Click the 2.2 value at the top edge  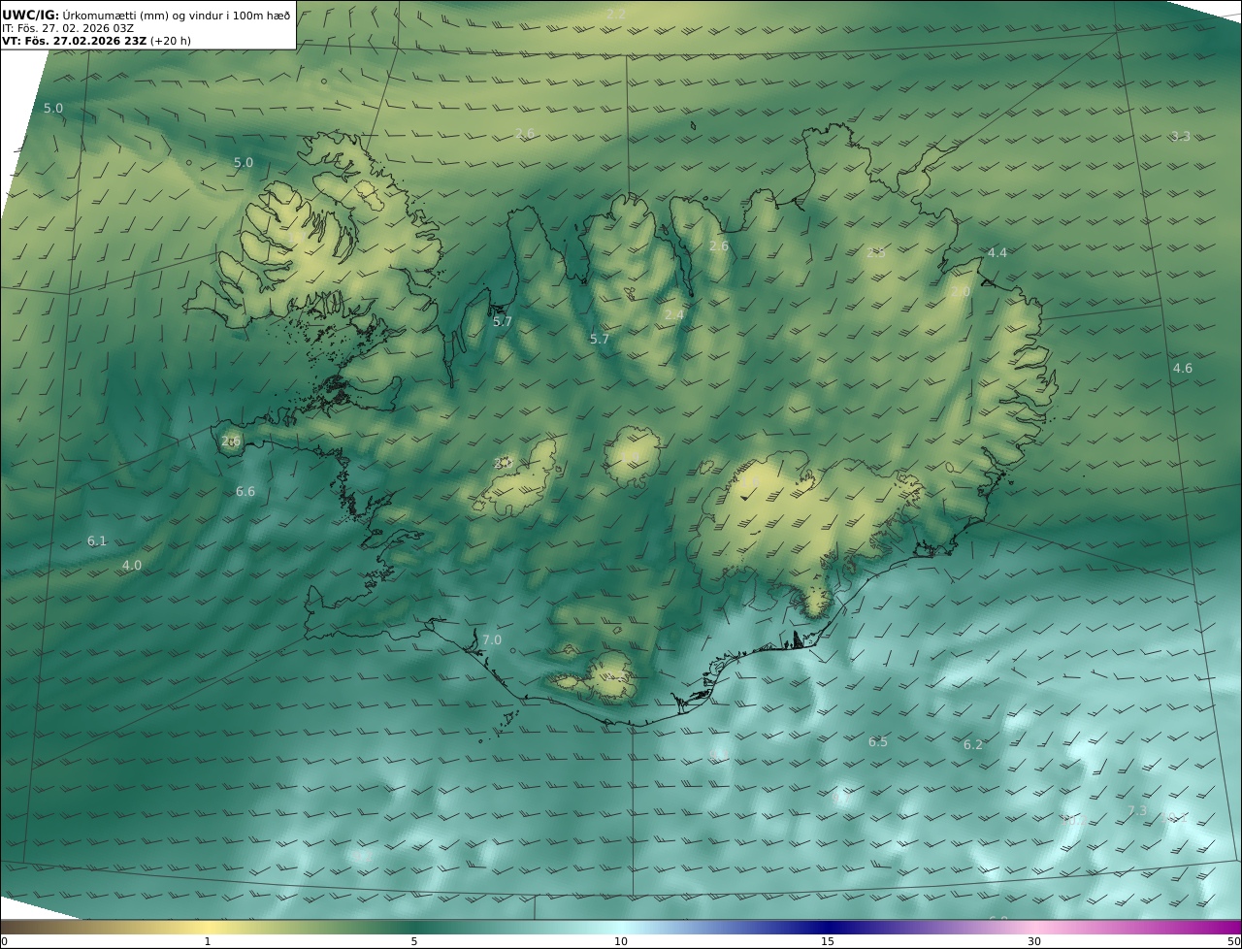(616, 14)
